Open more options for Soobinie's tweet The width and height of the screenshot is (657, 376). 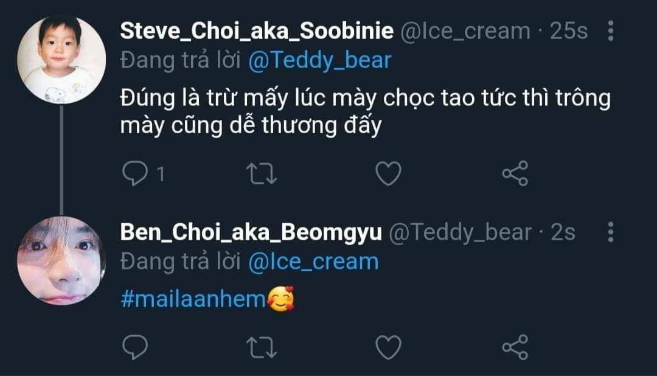611,31
